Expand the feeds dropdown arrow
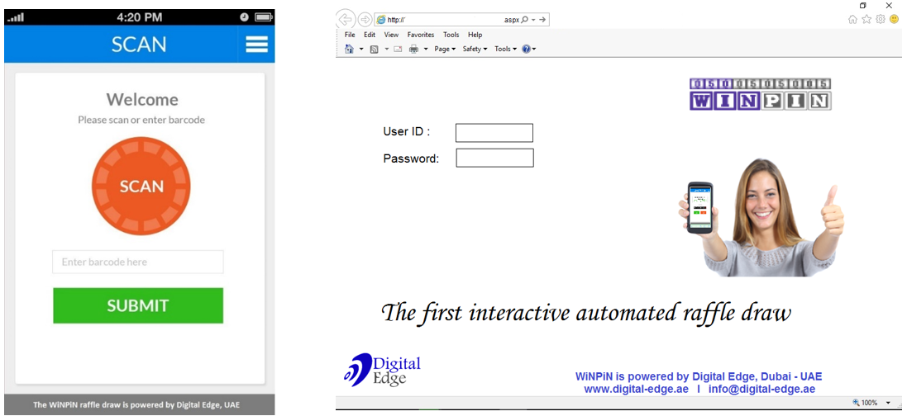907x416 pixels. tap(385, 50)
